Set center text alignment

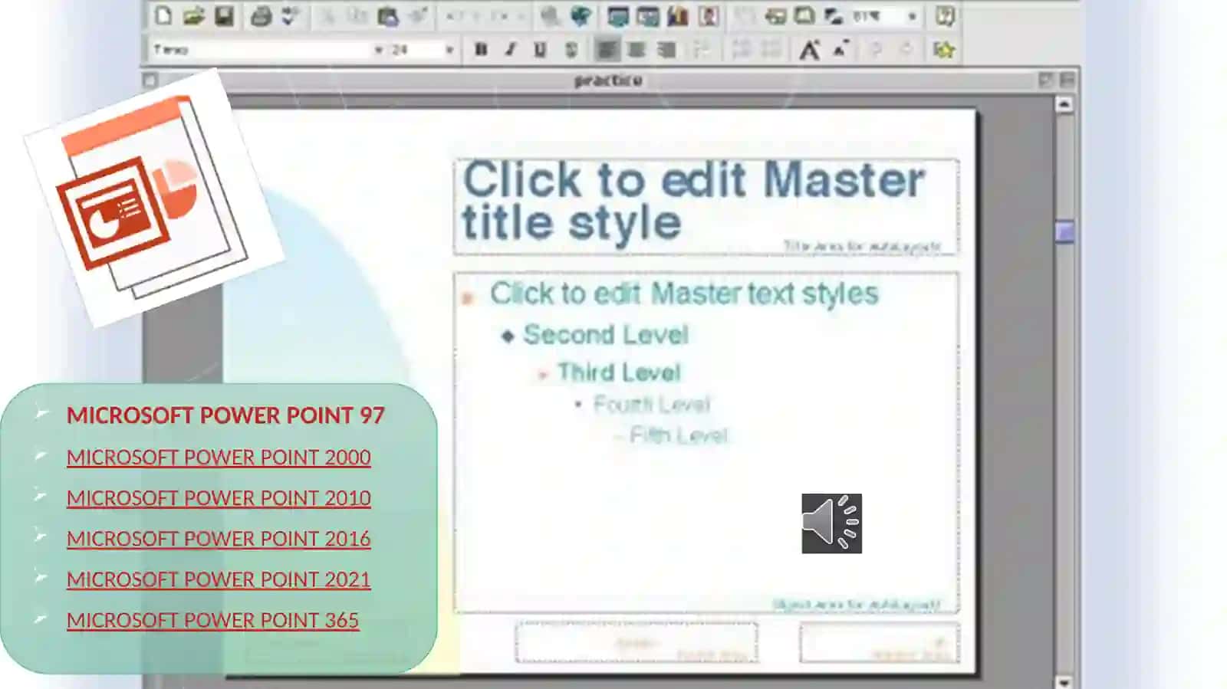(x=637, y=50)
